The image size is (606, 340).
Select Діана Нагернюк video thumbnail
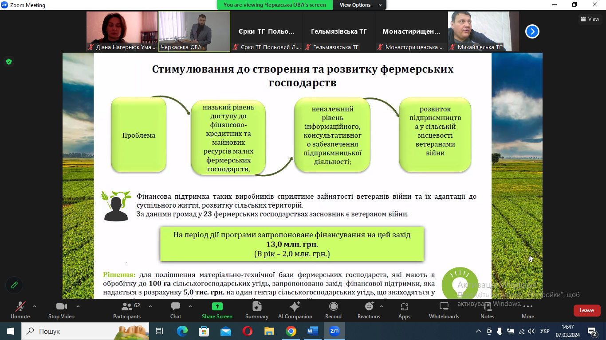pos(122,31)
